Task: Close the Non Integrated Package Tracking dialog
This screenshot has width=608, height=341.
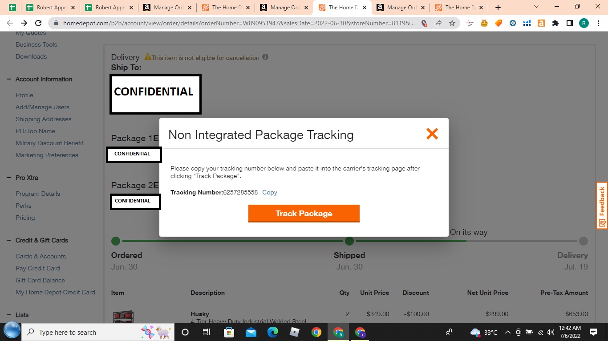Action: 432,134
